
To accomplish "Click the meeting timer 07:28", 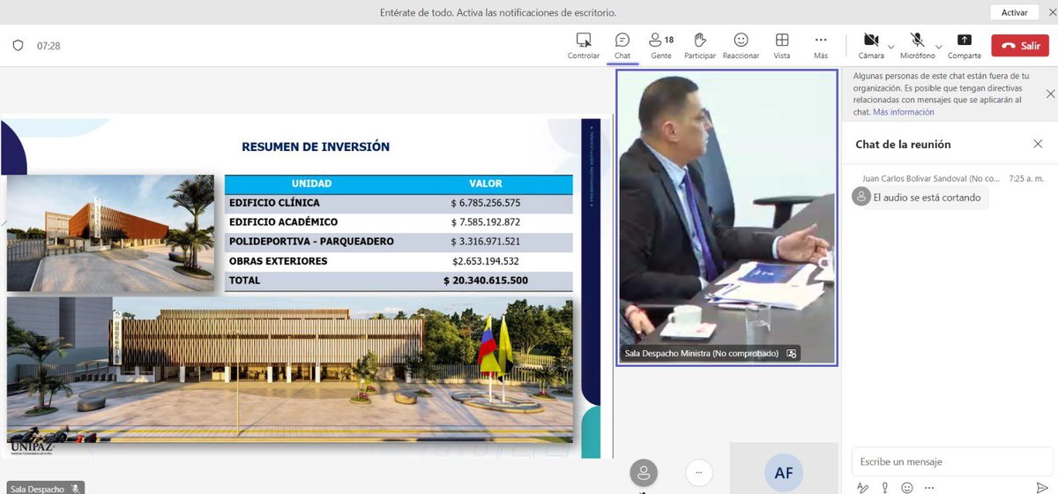I will (x=48, y=46).
